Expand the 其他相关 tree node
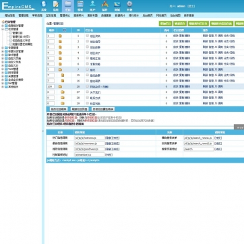Image resolution: width=244 pixels, height=244 pixels. (x=3, y=87)
